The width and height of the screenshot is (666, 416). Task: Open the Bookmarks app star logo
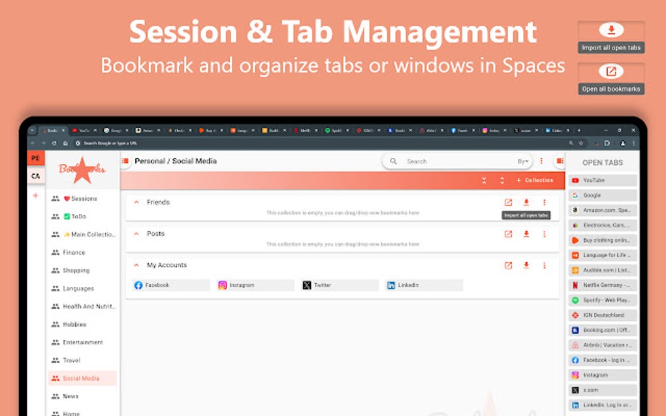[82, 171]
